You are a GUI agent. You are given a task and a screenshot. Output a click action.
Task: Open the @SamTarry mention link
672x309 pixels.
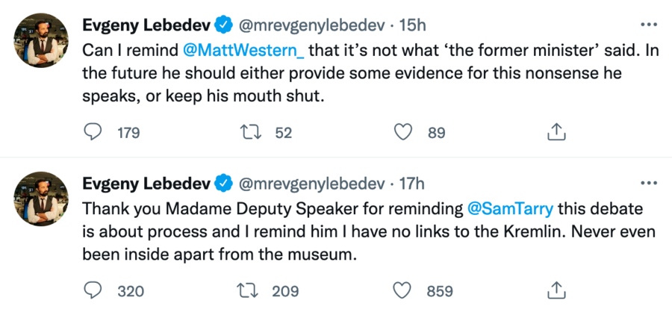coord(512,210)
